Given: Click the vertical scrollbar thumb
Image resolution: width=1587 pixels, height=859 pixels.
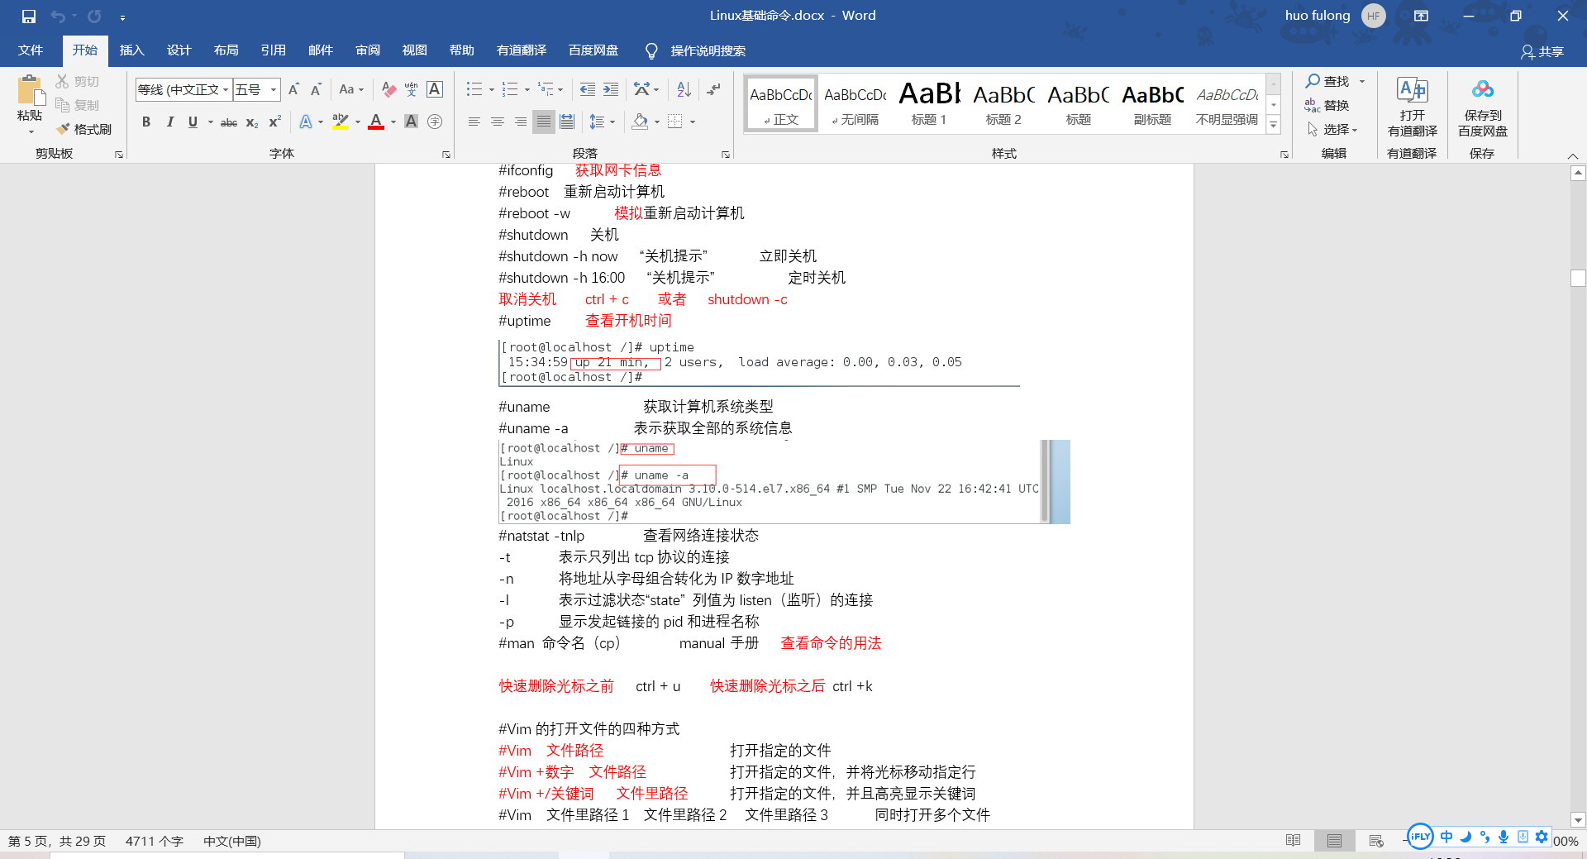Looking at the screenshot, I should (x=1578, y=278).
